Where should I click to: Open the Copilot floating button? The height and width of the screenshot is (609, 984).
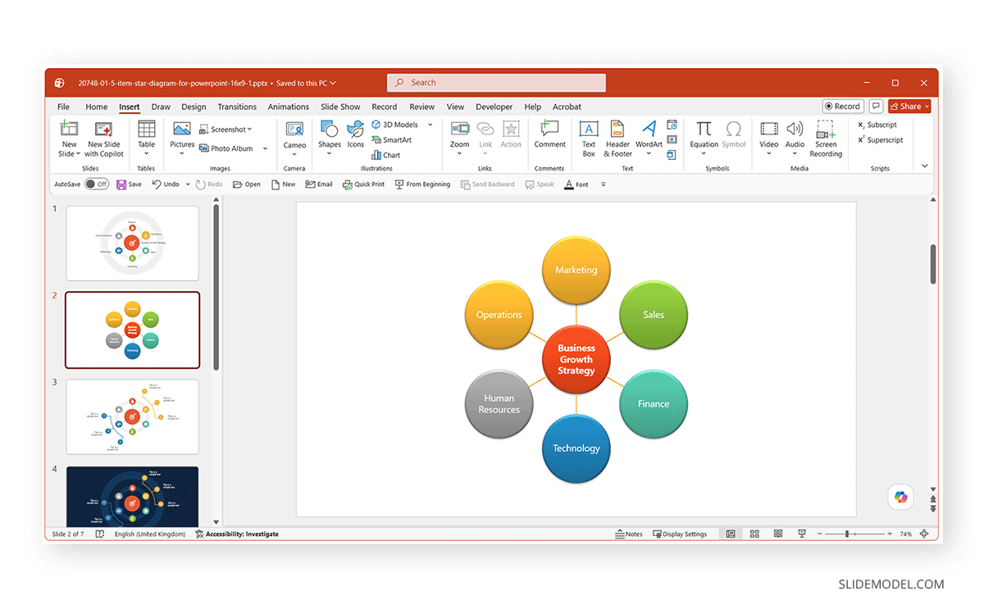tap(901, 497)
